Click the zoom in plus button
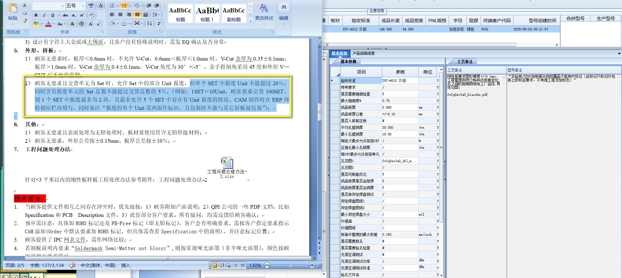 tap(312, 265)
